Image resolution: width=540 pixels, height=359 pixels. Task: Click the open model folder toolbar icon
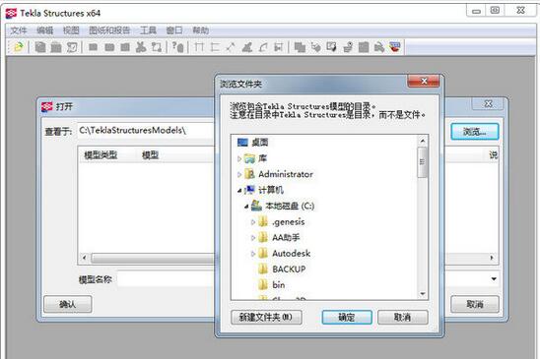(18, 46)
